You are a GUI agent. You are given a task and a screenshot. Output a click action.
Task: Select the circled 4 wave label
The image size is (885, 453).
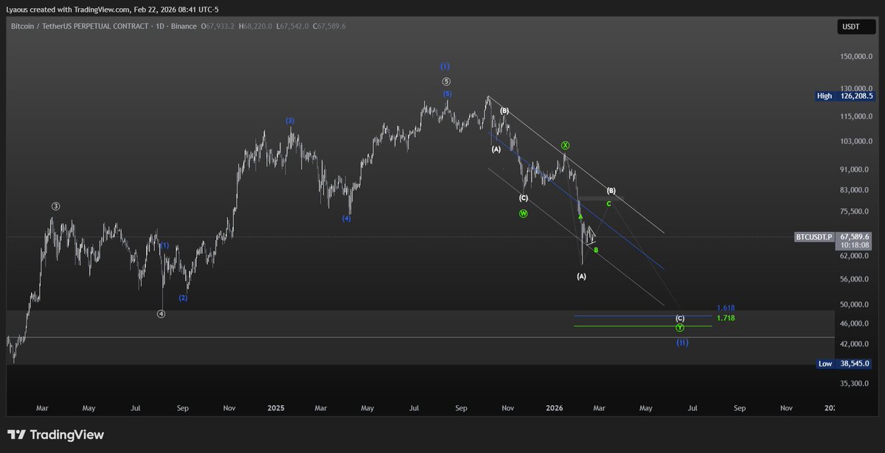(x=162, y=314)
